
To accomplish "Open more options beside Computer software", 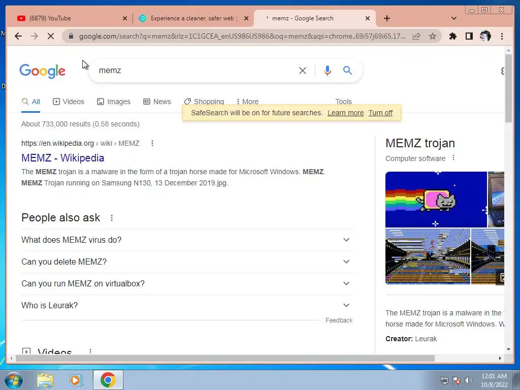I will click(x=453, y=158).
